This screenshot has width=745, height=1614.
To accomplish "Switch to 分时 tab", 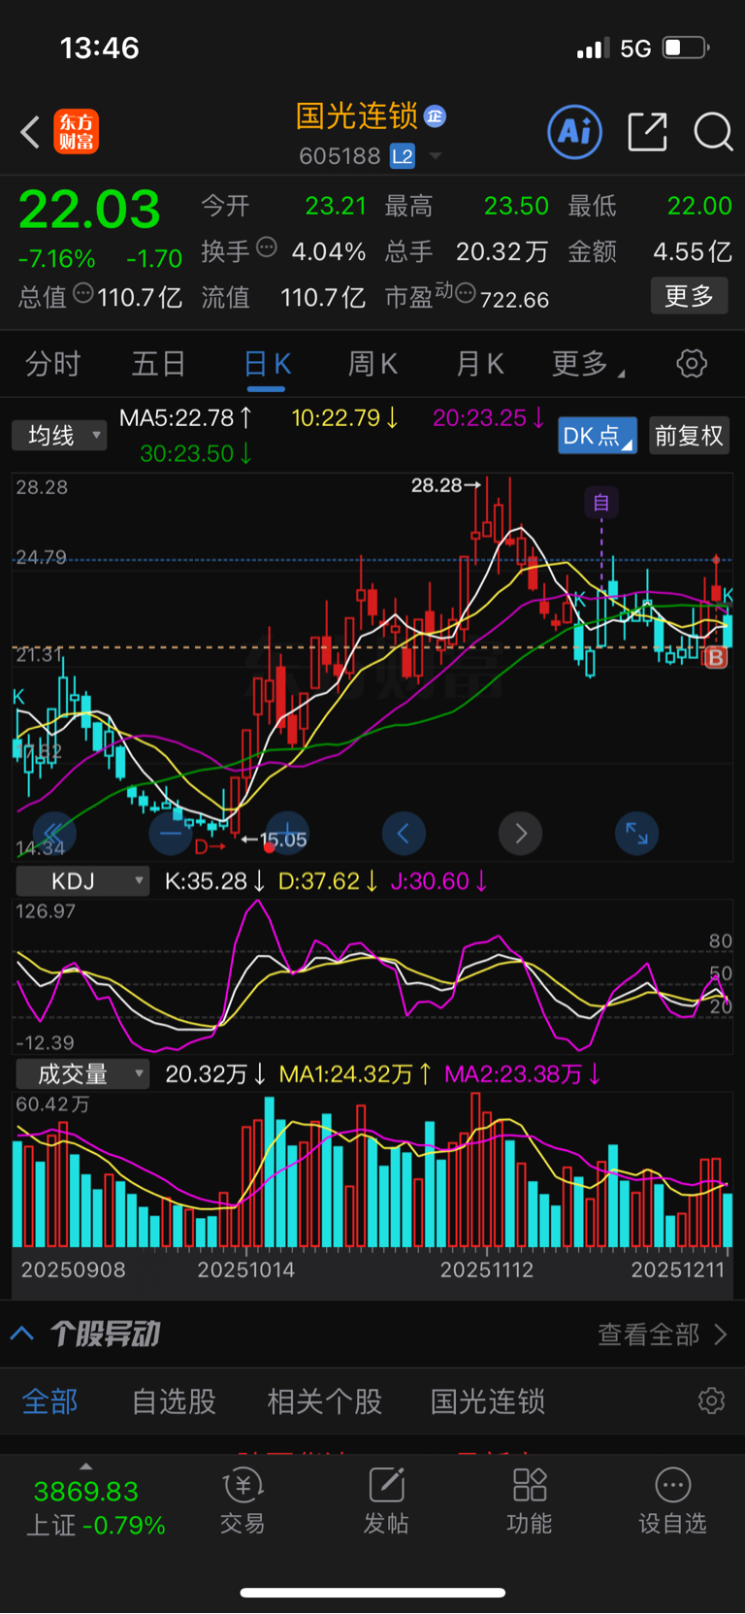I will coord(52,365).
